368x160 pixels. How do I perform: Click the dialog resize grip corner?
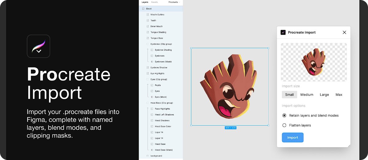coord(349,146)
